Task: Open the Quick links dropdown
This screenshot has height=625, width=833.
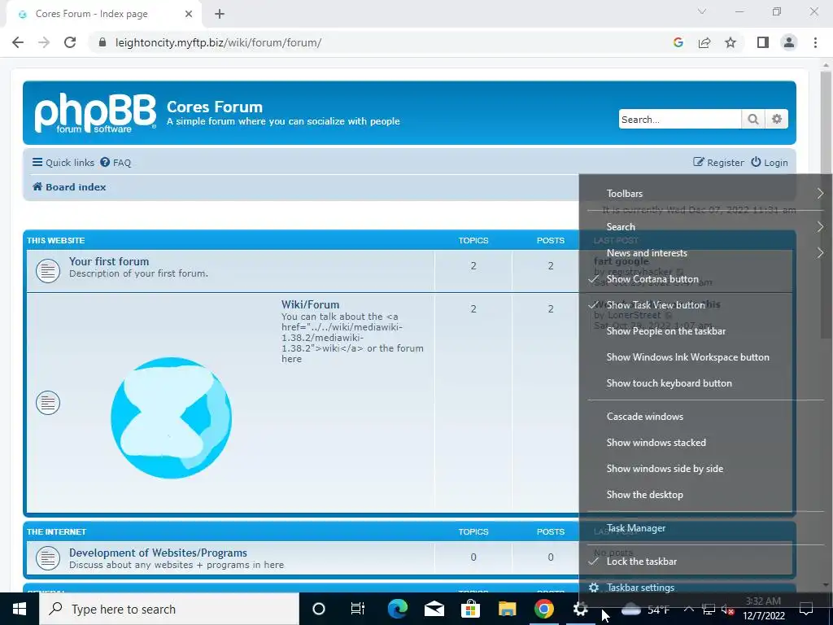Action: pyautogui.click(x=63, y=163)
